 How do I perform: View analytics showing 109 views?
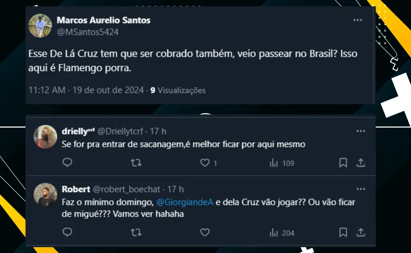(x=282, y=163)
